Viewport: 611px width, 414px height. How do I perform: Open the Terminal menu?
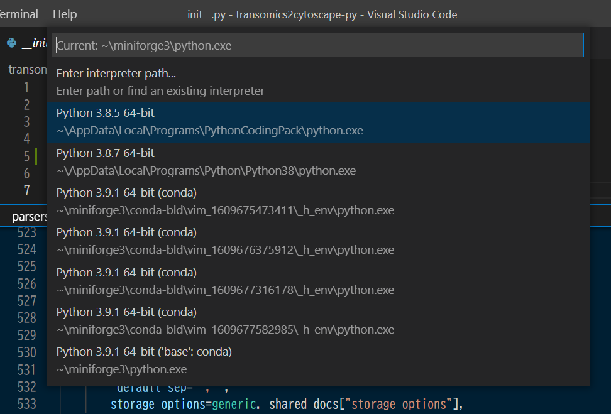19,14
